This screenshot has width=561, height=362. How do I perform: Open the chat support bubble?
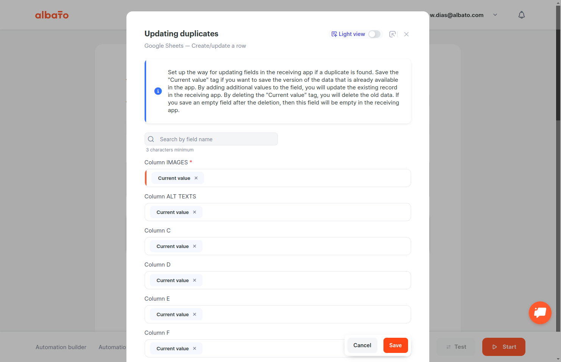[x=540, y=313]
